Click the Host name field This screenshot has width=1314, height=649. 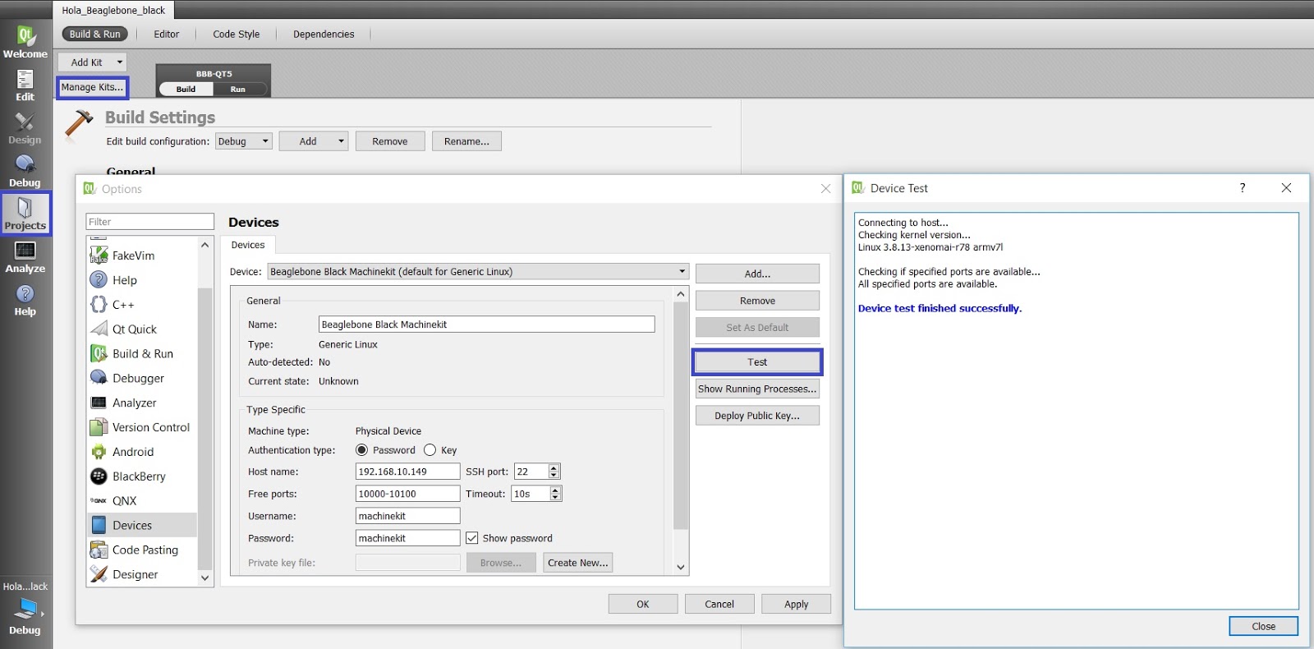tap(407, 472)
